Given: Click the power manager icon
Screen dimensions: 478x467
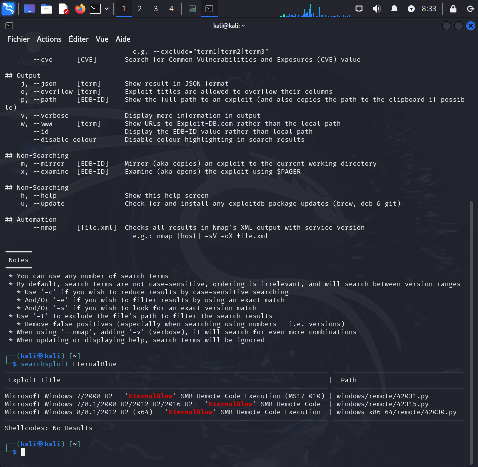Looking at the screenshot, I should (411, 9).
